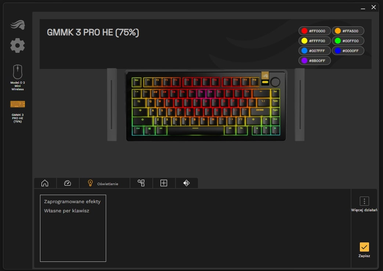Select the Esc key on the keyboard preview

[137, 82]
